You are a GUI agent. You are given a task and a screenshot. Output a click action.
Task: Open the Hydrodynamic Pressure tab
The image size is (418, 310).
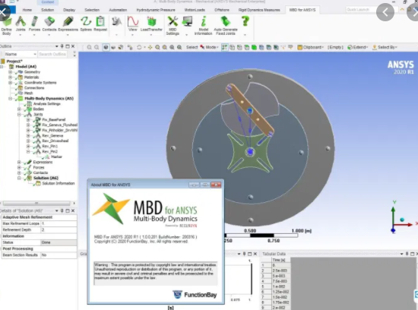click(x=156, y=10)
